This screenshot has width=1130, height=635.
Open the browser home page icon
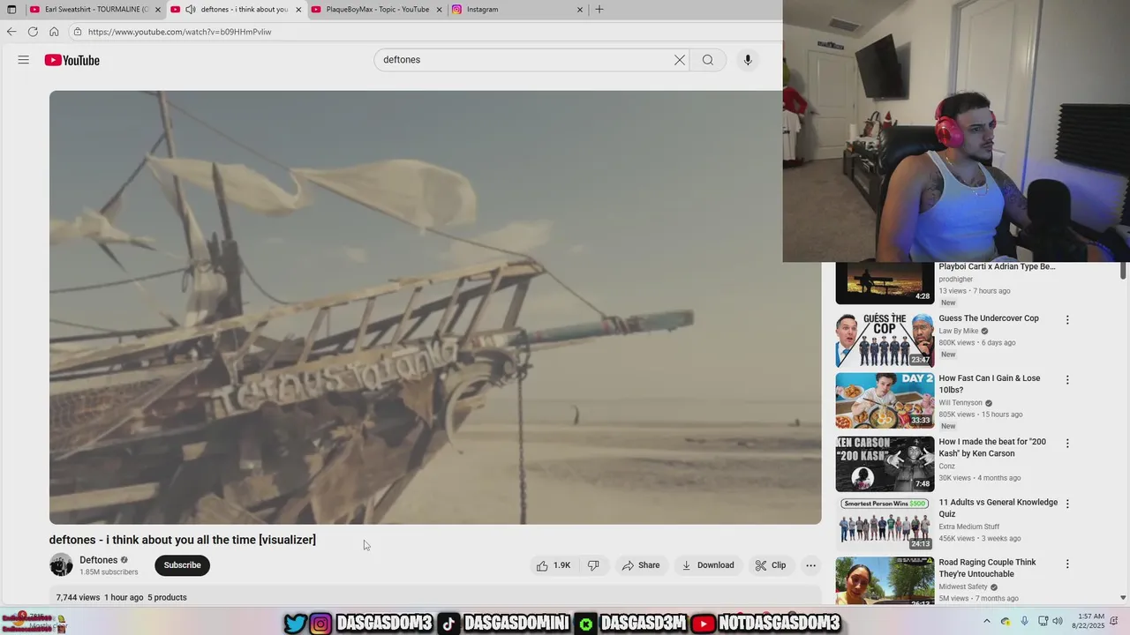(54, 32)
